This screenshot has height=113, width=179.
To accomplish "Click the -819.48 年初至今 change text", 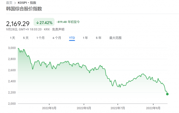I will point(68,22).
